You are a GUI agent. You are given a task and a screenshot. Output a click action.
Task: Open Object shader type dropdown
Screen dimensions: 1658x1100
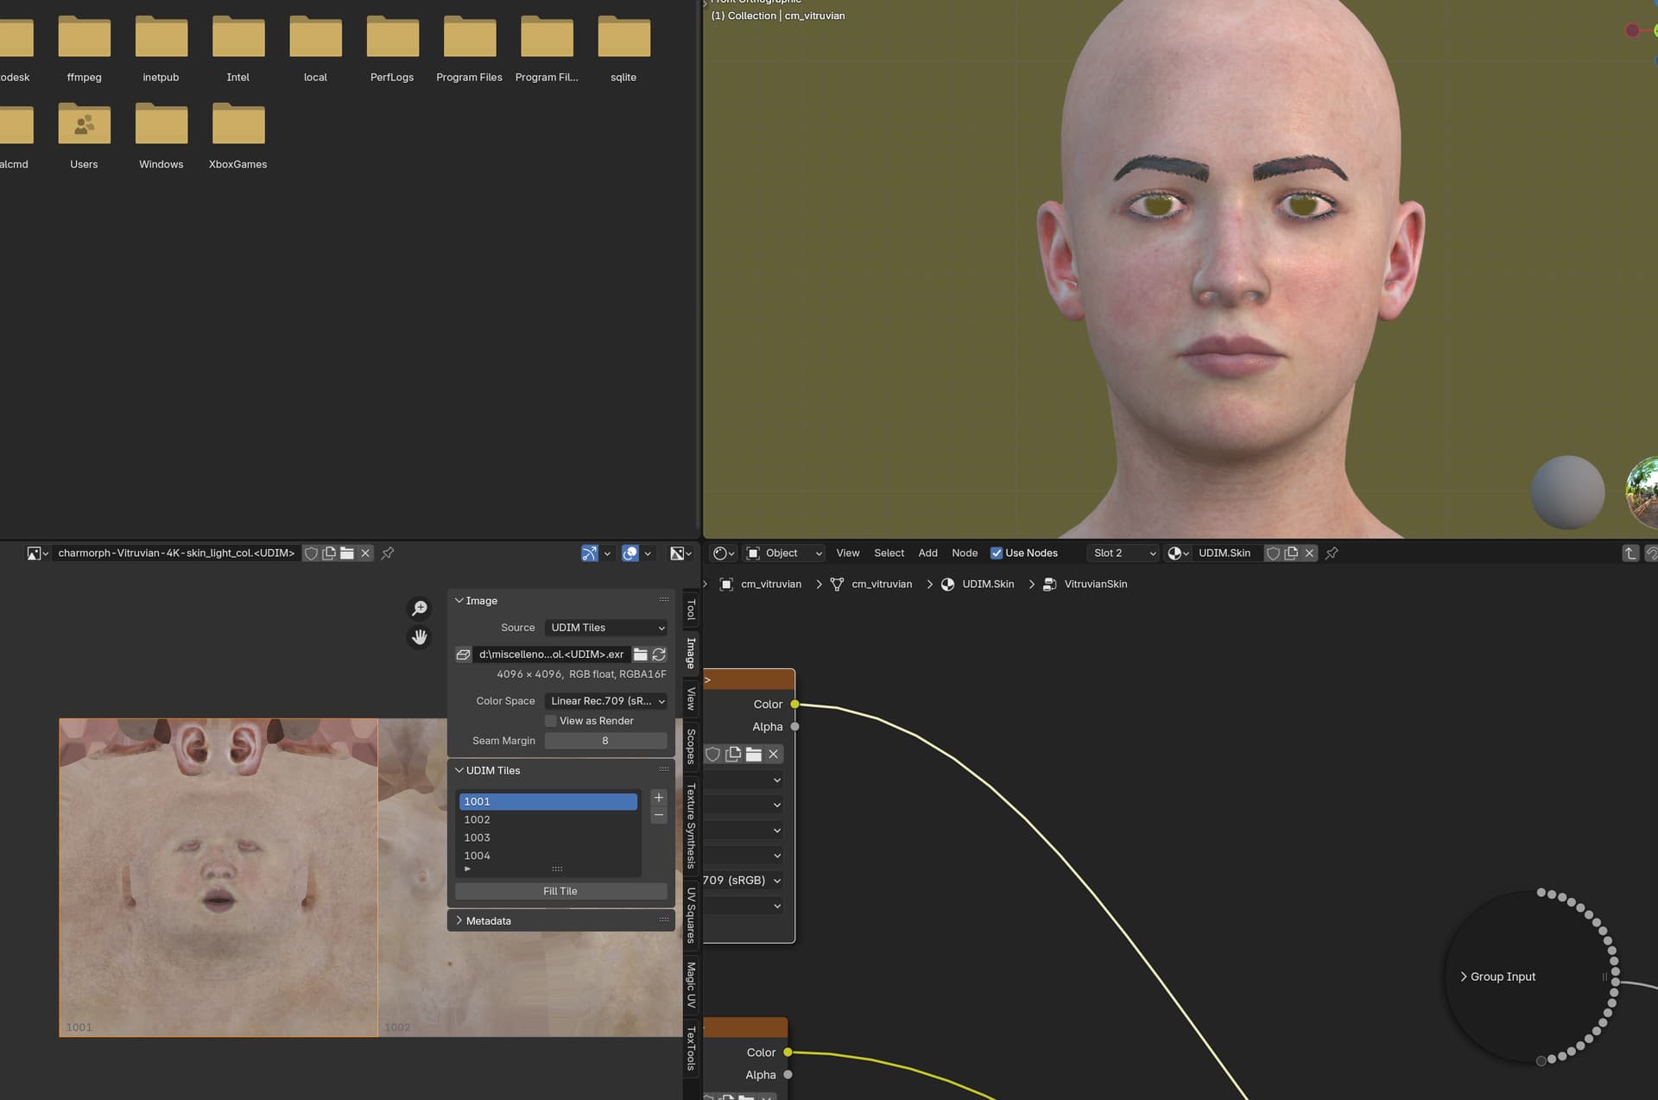pyautogui.click(x=784, y=553)
